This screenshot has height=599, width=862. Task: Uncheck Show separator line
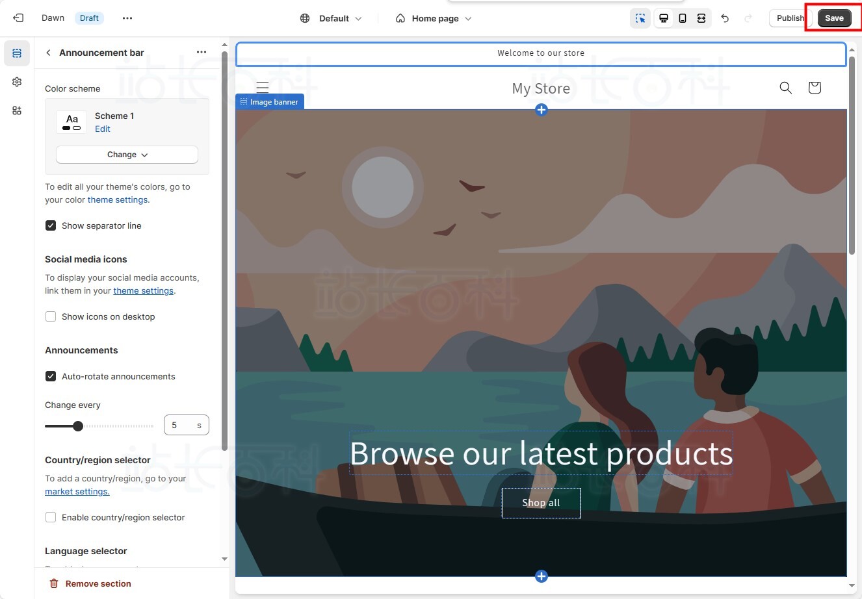click(51, 225)
